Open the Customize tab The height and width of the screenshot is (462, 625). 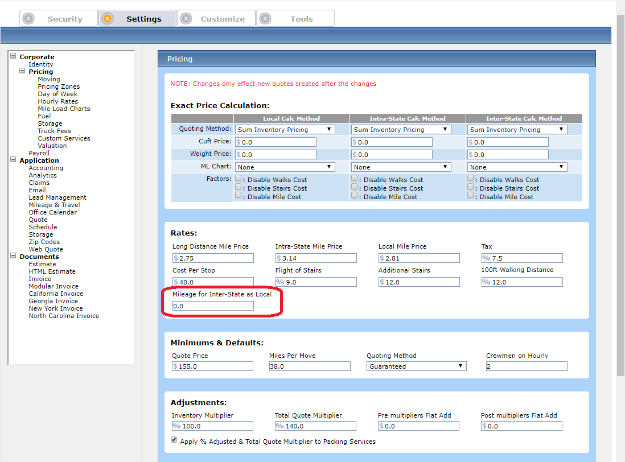[216, 18]
